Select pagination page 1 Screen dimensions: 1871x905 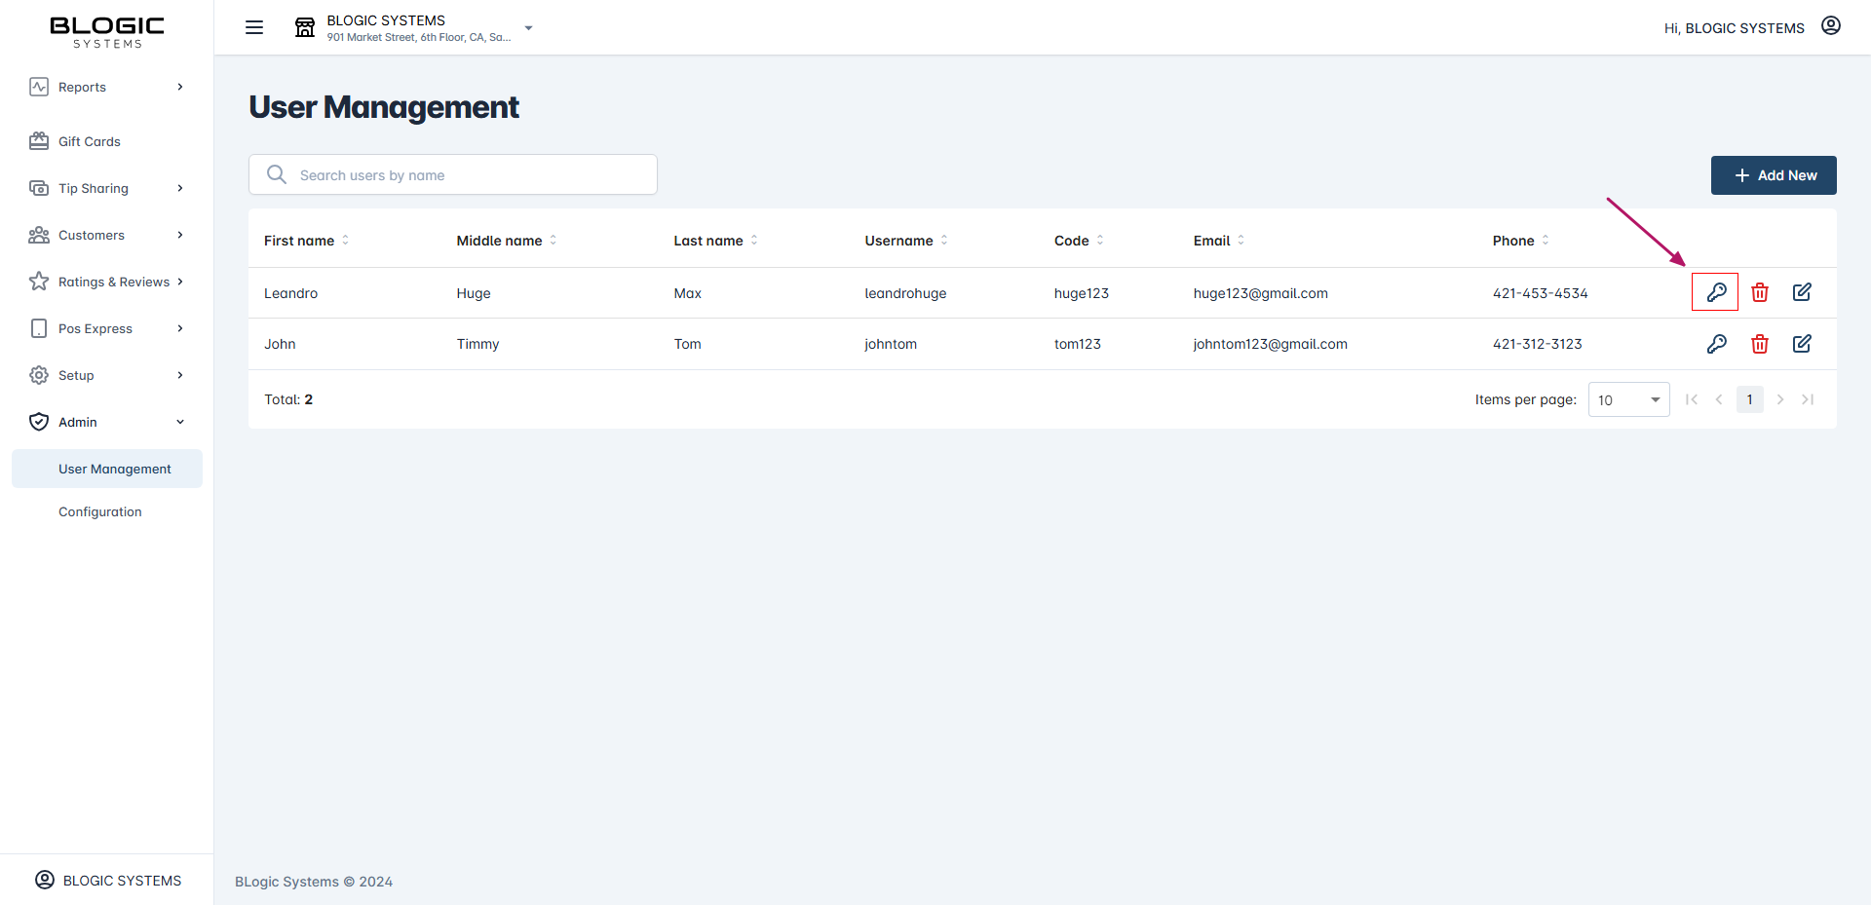coord(1749,399)
